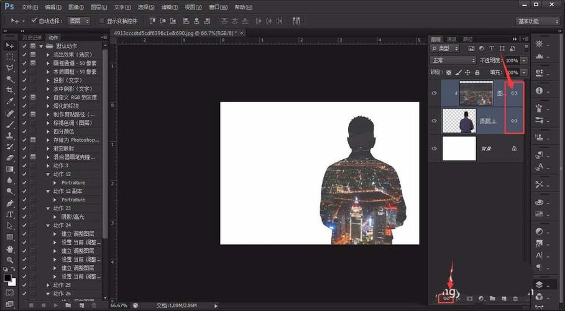Screen dimensions: 565x311
Task: Collapse the 默认动作 action set
Action: 41,46
